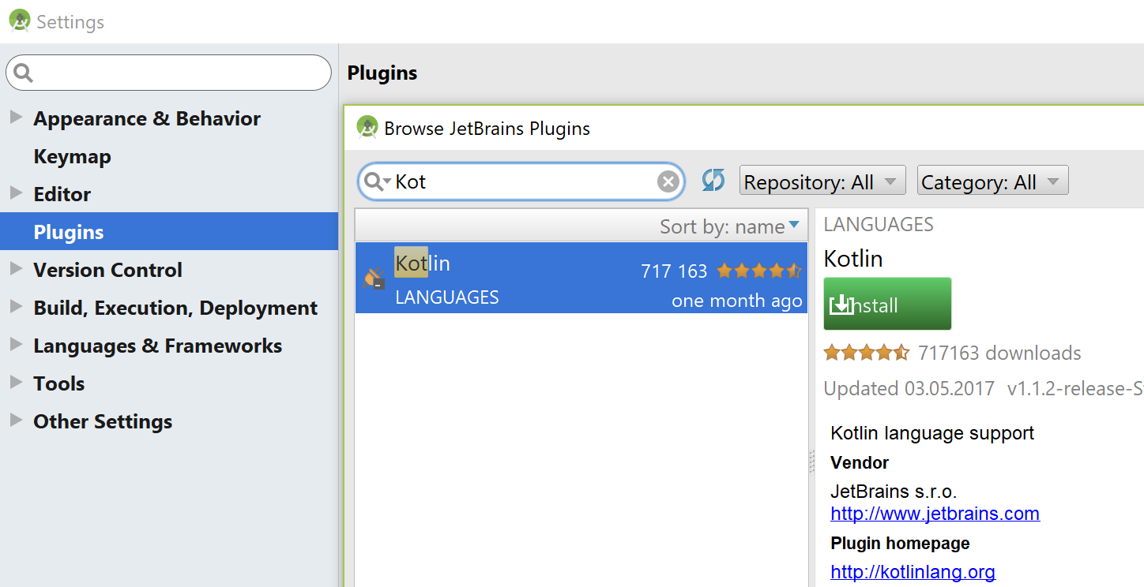Select the Kotlin row in plugin list
Image resolution: width=1144 pixels, height=587 pixels.
[x=581, y=278]
